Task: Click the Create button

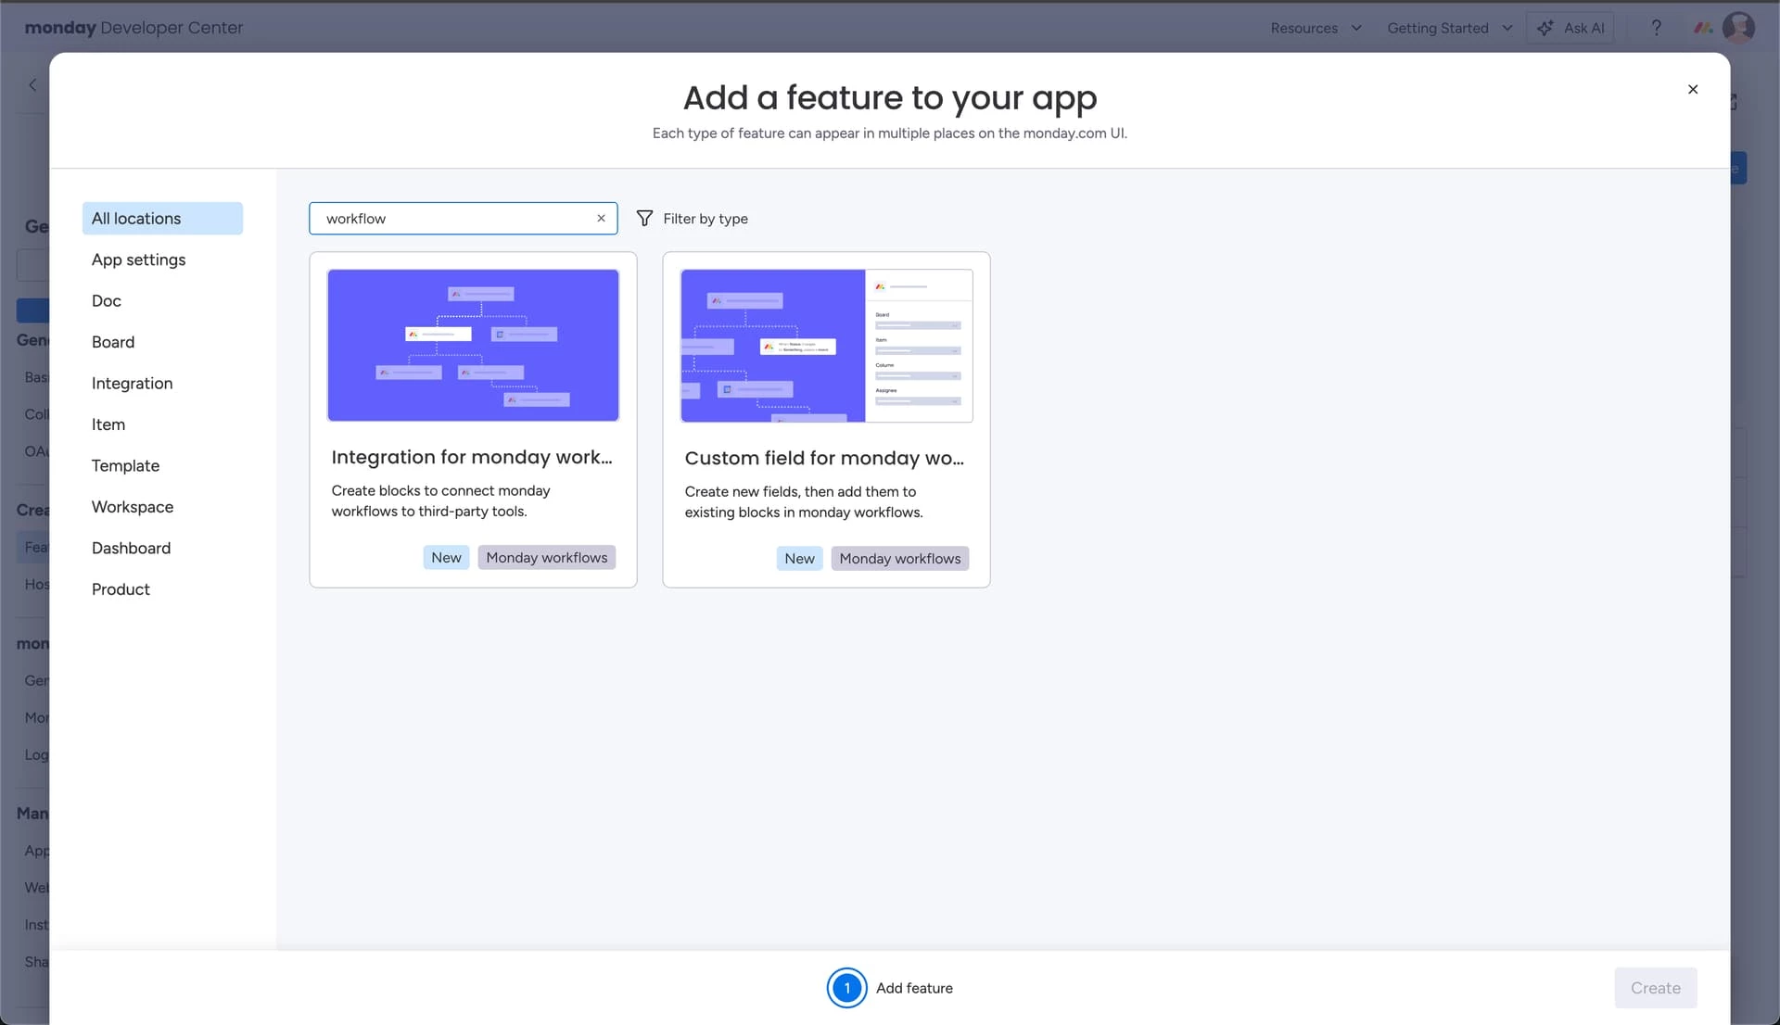Action: (1656, 988)
